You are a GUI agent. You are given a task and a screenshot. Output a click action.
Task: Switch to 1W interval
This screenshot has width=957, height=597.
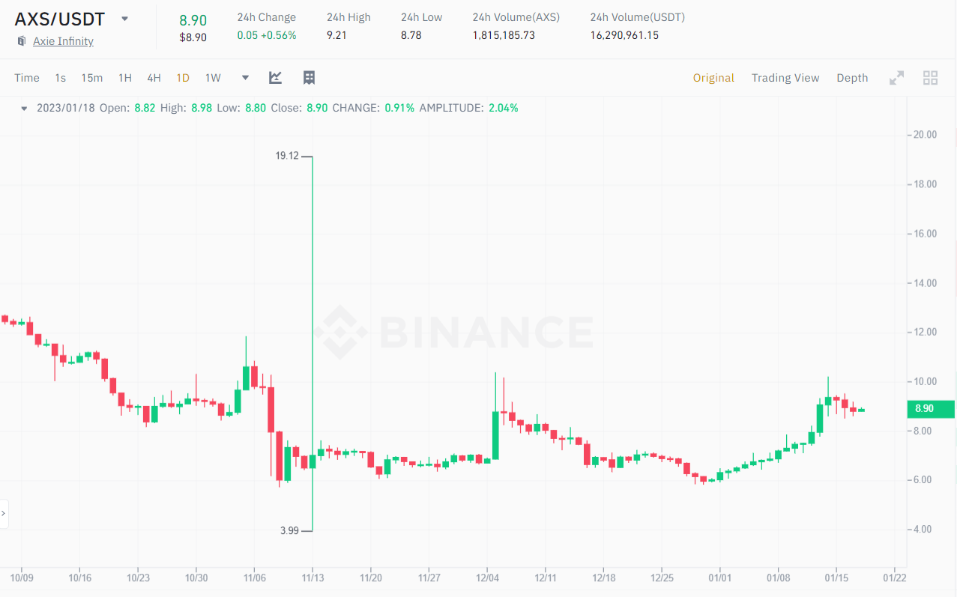(x=213, y=78)
